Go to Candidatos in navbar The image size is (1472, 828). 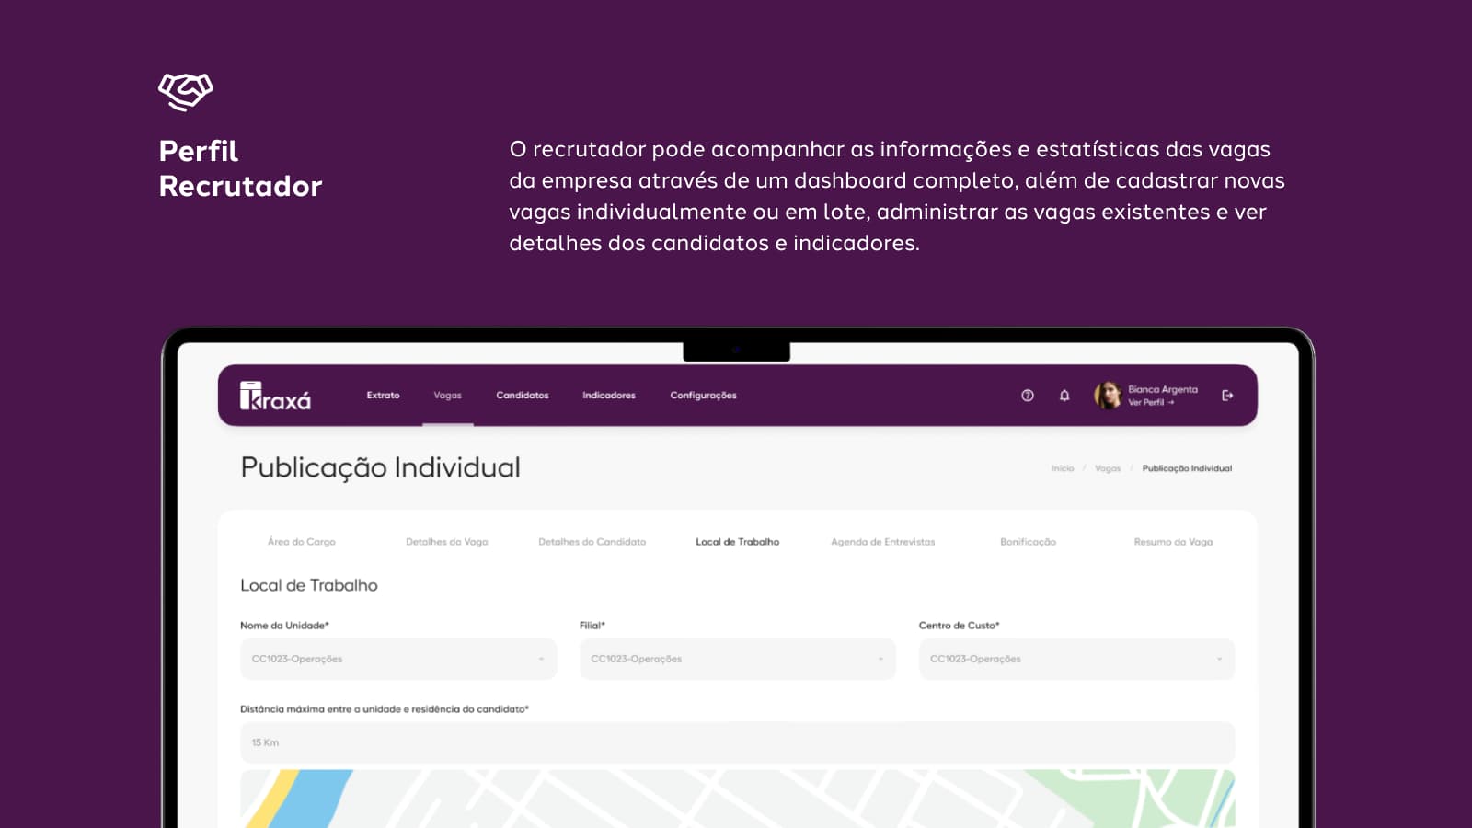(x=523, y=396)
